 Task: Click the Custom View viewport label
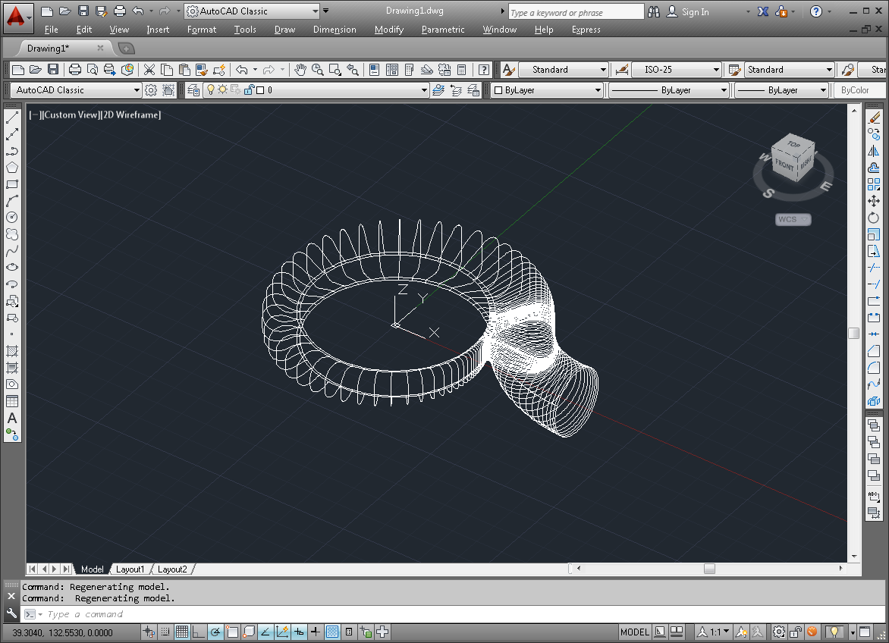[x=71, y=114]
